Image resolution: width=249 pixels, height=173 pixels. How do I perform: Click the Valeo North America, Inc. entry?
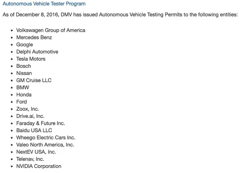[x=45, y=145]
